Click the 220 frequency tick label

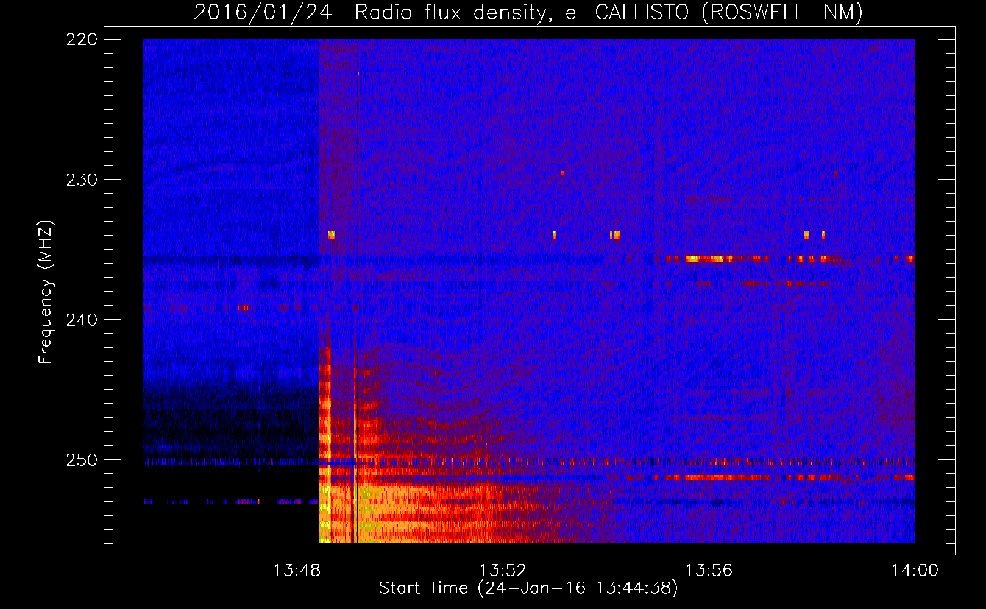(x=82, y=40)
